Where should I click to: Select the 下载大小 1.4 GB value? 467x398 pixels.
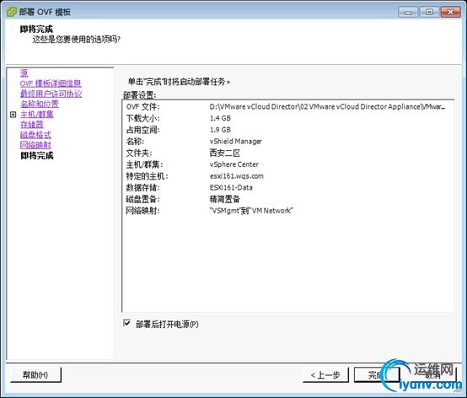[220, 118]
